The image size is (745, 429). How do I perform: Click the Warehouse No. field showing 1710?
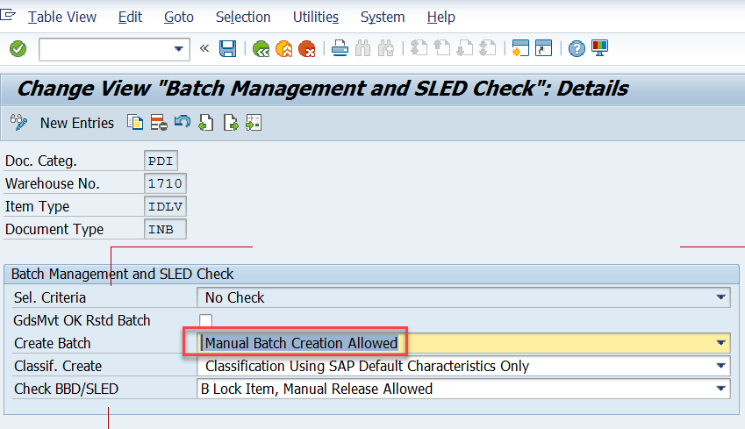click(x=165, y=183)
